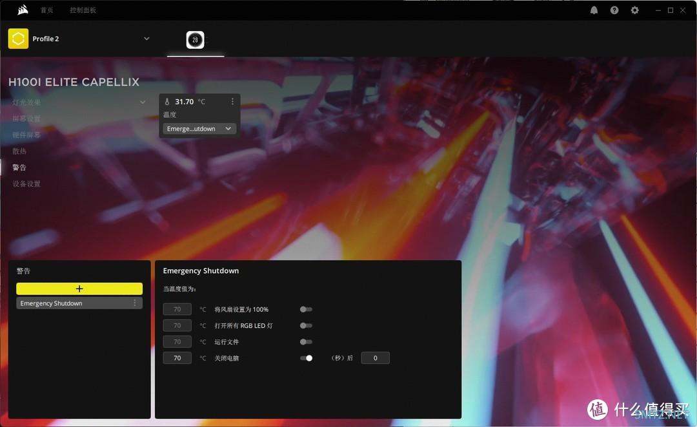
Task: Open the notifications bell
Action: click(x=594, y=10)
